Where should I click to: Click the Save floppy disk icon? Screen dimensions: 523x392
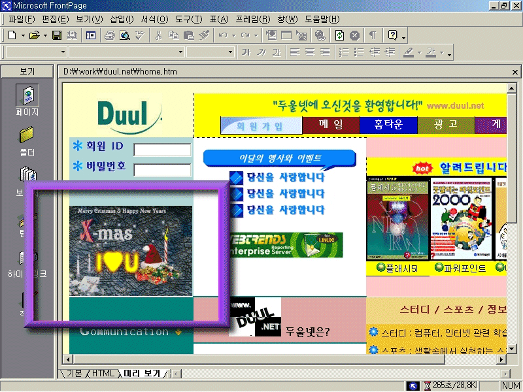pos(57,35)
